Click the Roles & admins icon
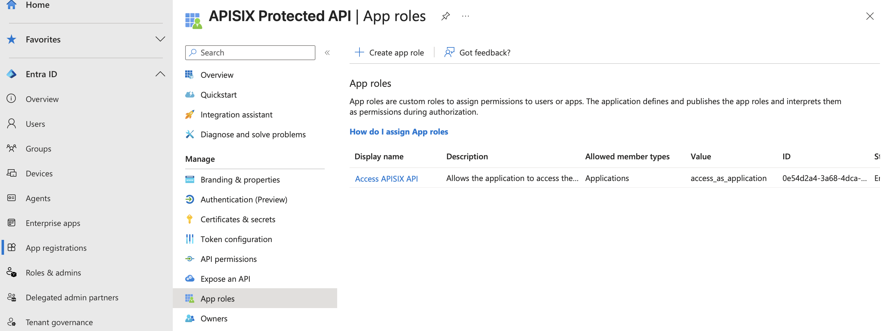Viewport: 888px width, 331px height. [x=11, y=272]
